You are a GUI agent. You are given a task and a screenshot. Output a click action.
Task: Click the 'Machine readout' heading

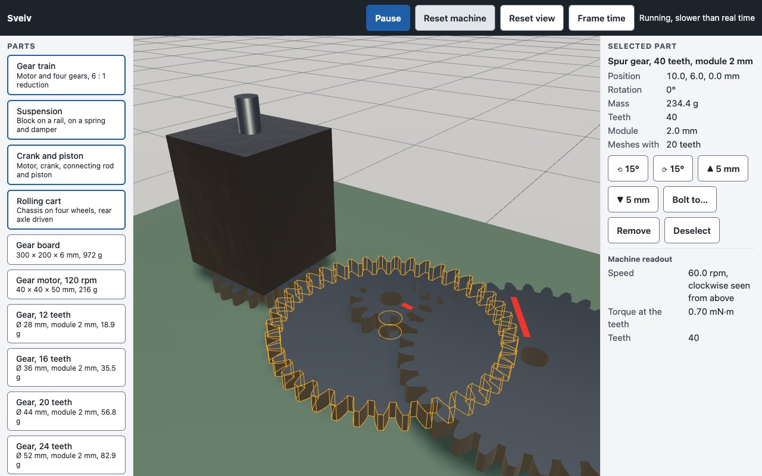point(640,259)
